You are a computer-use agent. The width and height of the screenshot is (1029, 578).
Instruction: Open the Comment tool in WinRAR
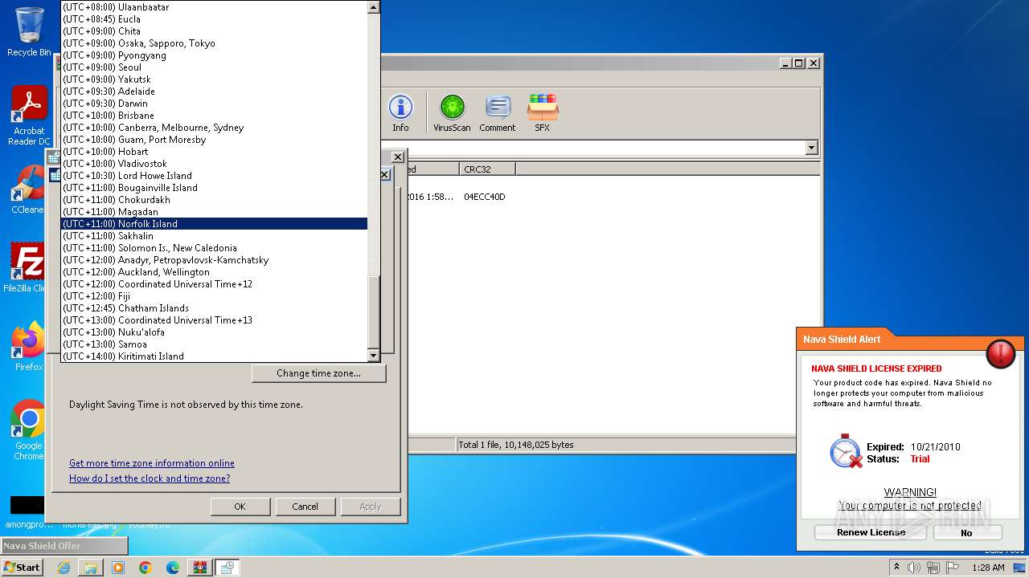(x=498, y=113)
